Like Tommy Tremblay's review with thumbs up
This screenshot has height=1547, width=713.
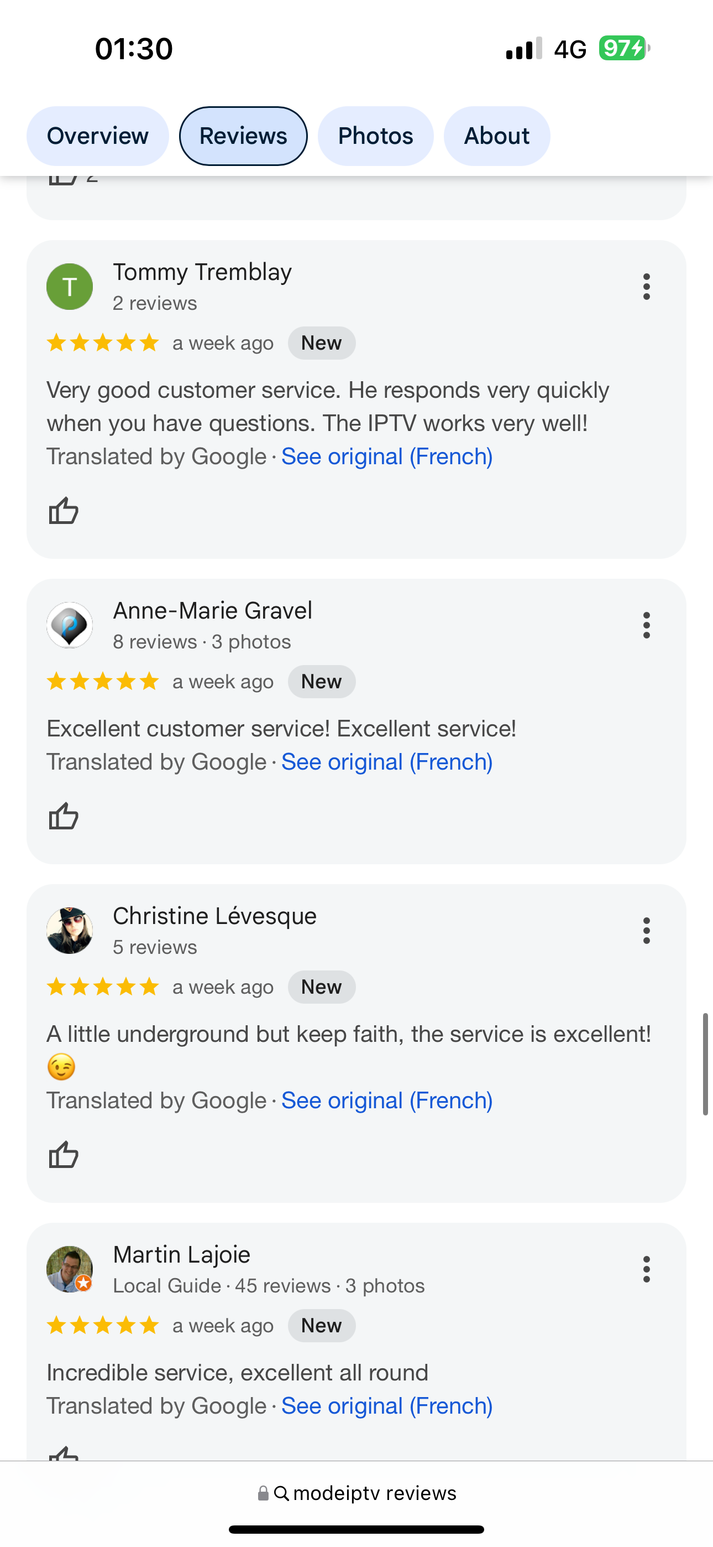[x=64, y=511]
